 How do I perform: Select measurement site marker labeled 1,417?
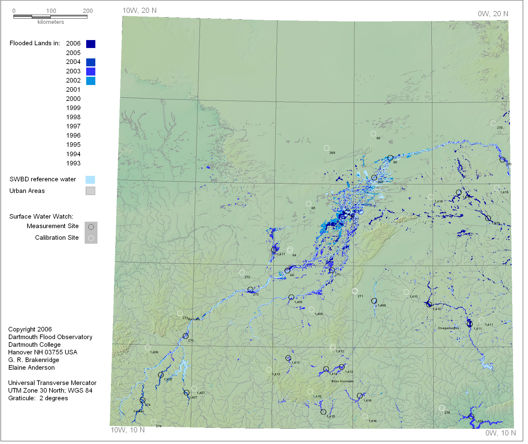coord(274,250)
